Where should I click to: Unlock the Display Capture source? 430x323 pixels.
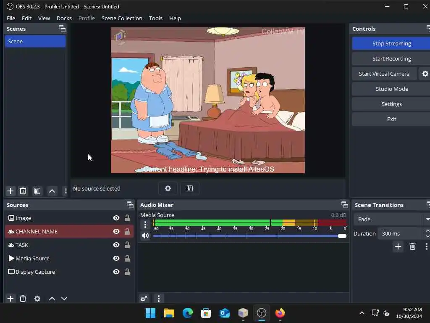[x=127, y=272]
